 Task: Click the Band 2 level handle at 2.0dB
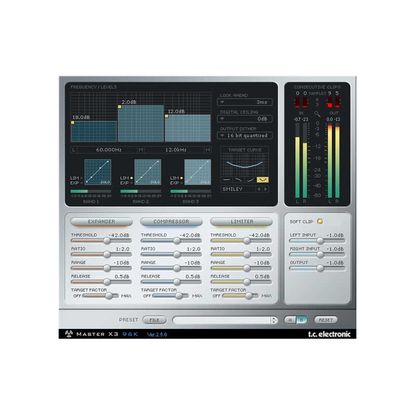point(120,107)
